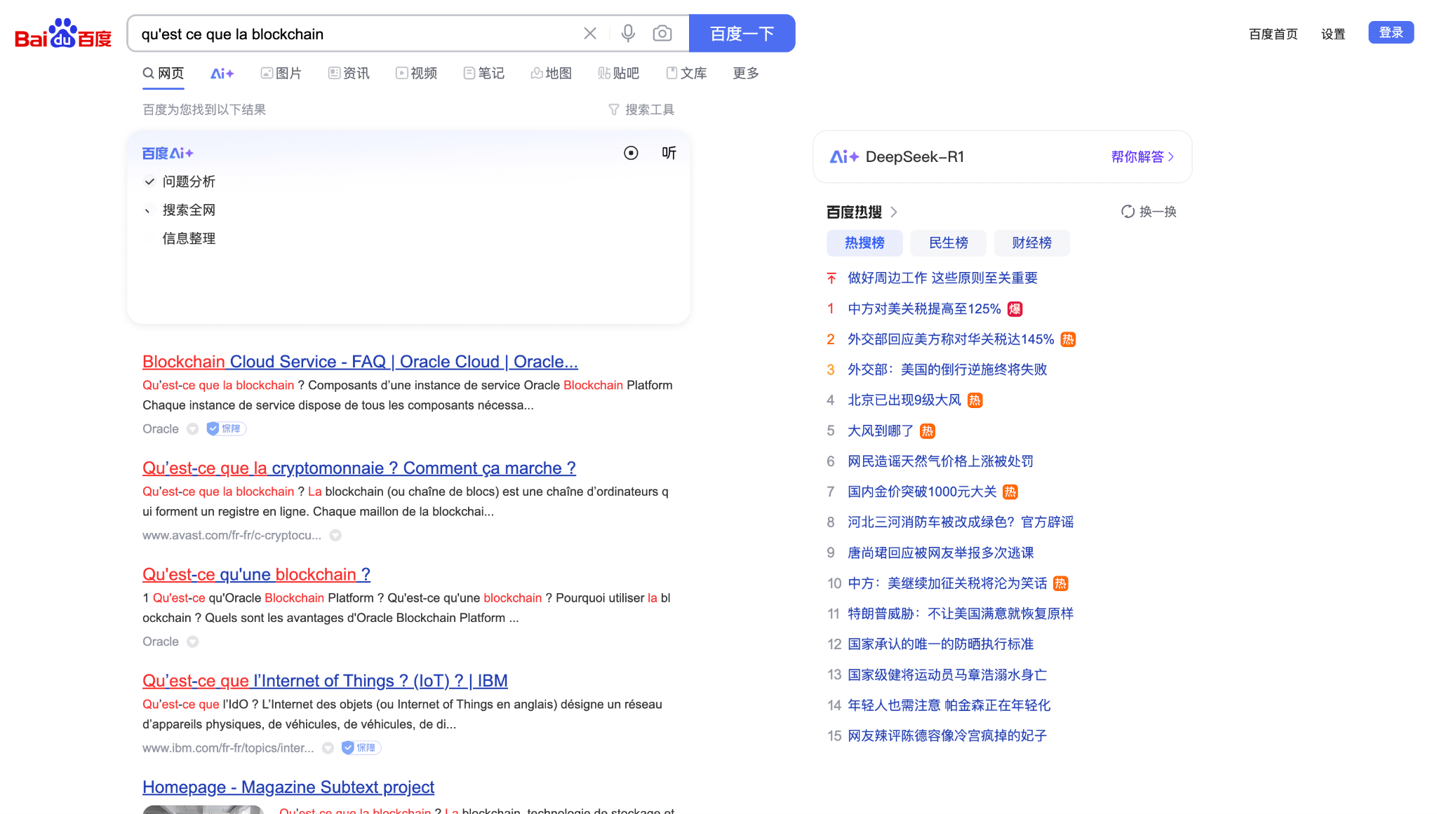Open 搜索工具 filter

[641, 110]
